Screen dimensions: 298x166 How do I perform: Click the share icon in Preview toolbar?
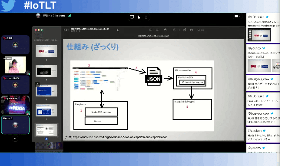pyautogui.click(x=165, y=30)
